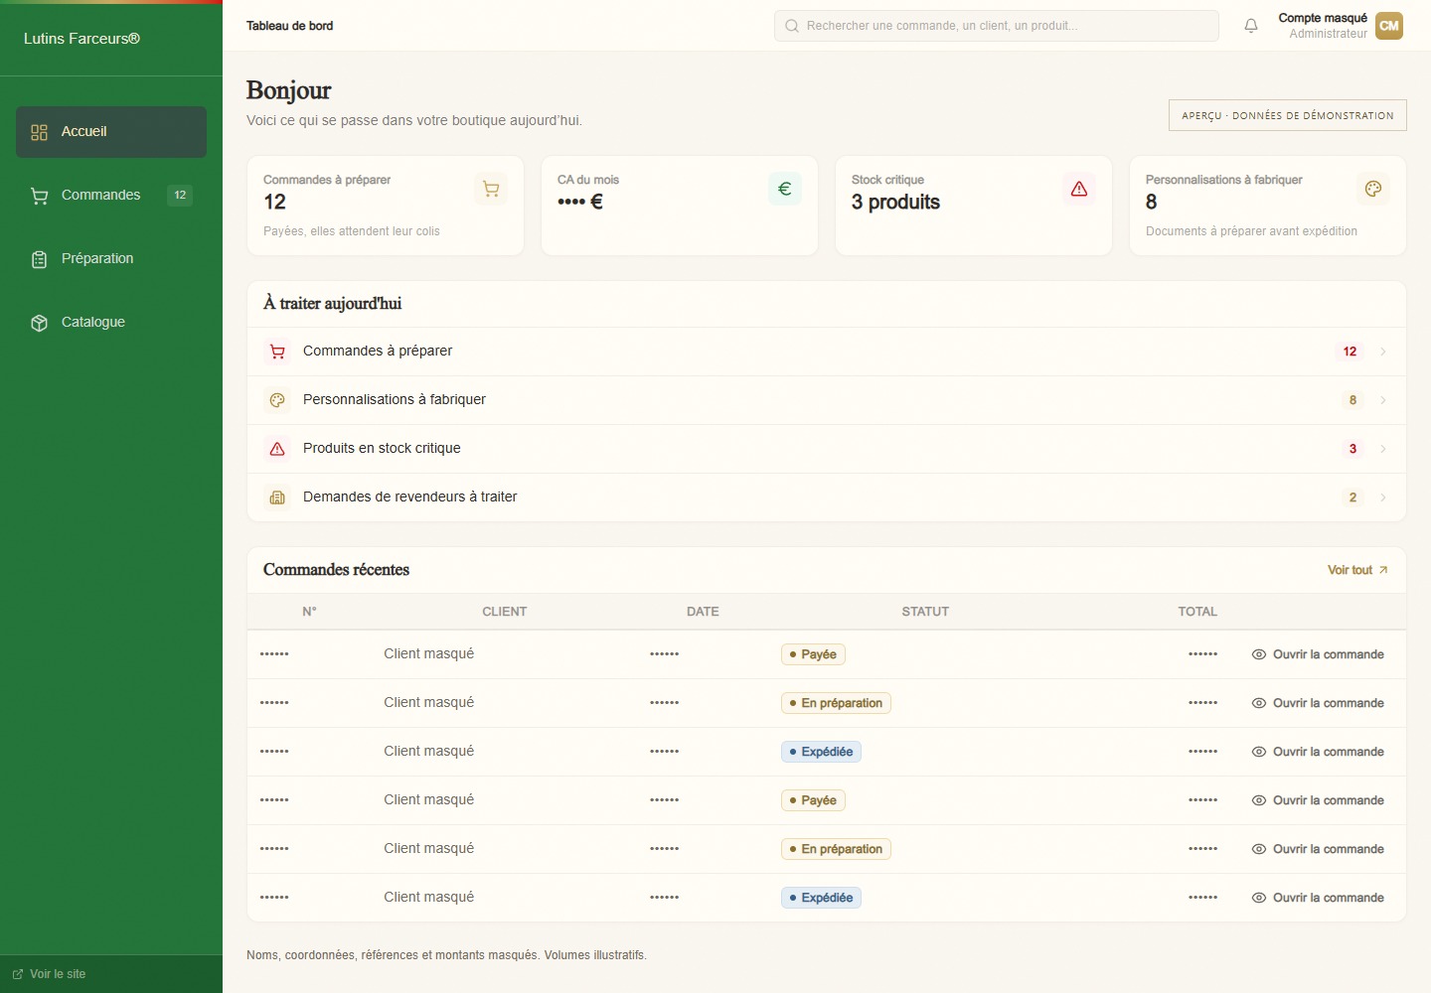Click the STATUT column header
The image size is (1431, 993).
click(925, 612)
